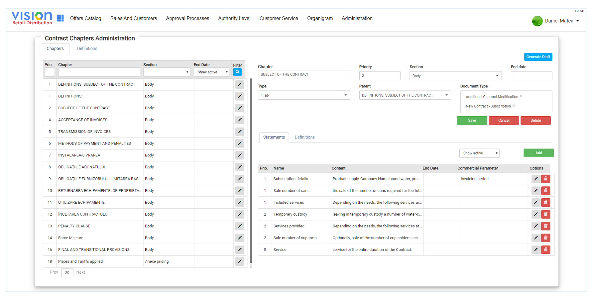This screenshot has height=300, width=594.
Task: Open Daniel Matea user menu
Action: [556, 21]
